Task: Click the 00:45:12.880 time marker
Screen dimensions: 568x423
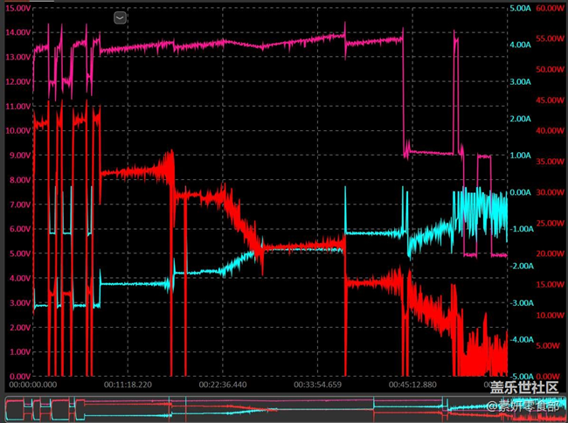Action: pyautogui.click(x=413, y=385)
